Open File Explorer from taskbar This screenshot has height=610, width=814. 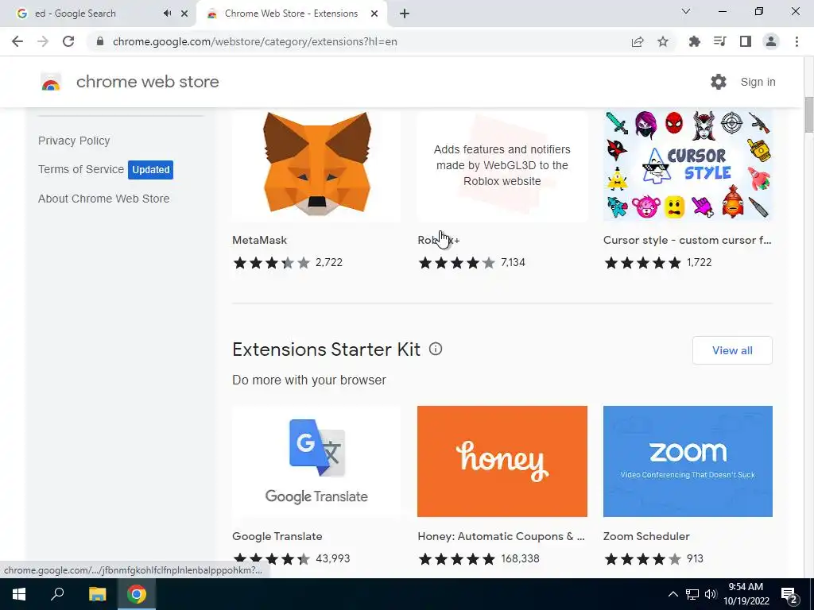pyautogui.click(x=97, y=594)
